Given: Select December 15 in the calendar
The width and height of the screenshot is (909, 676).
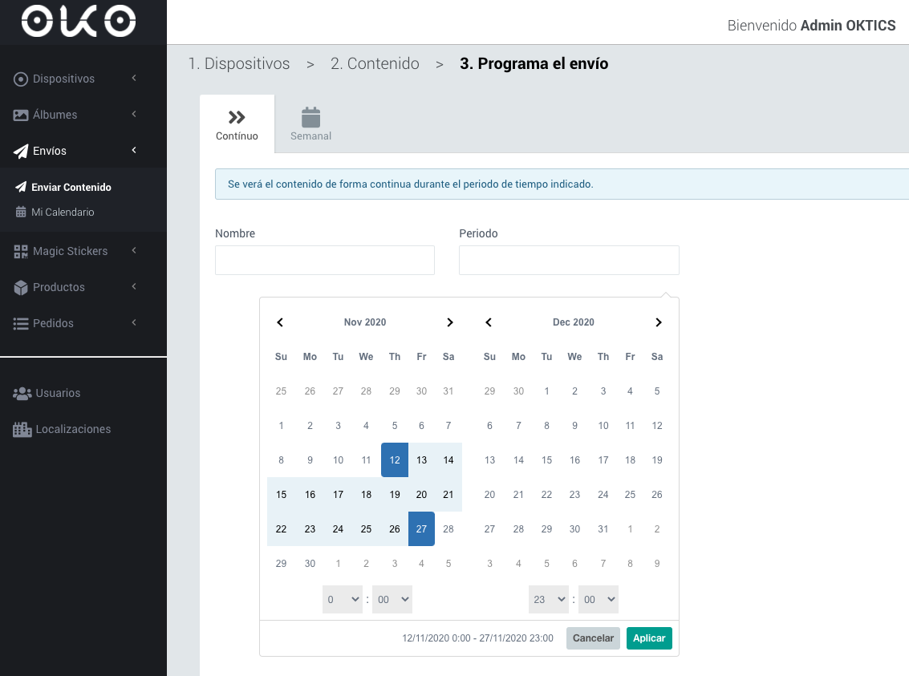Looking at the screenshot, I should [546, 460].
